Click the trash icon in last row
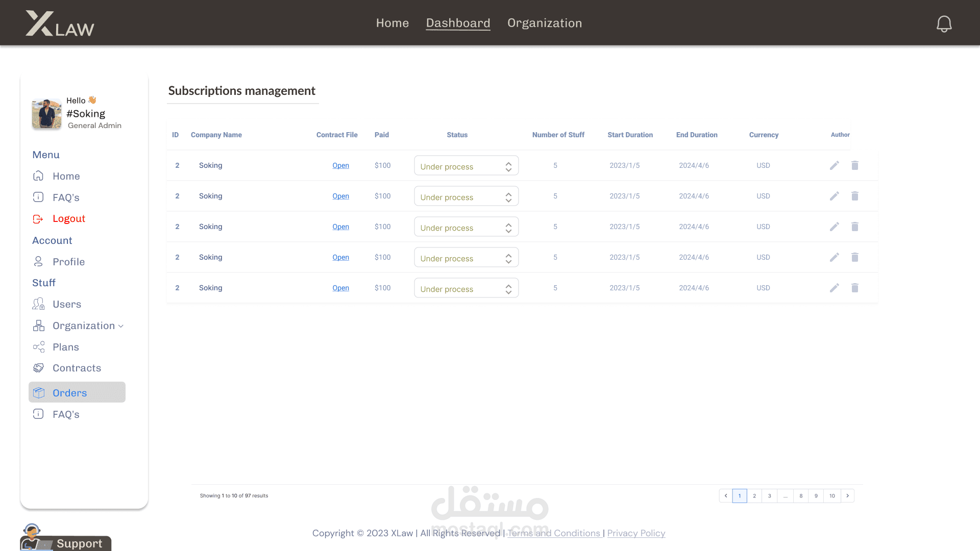Viewport: 980px width, 551px height. (x=854, y=288)
